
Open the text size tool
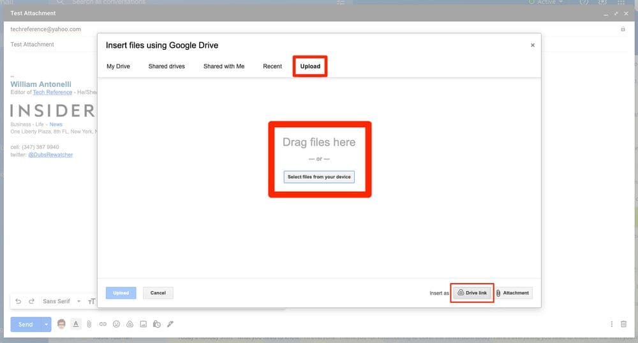(91, 301)
